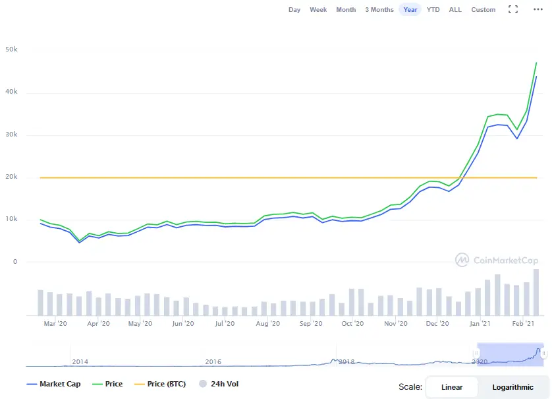This screenshot has width=552, height=399.
Task: Click the left handle of range navigator
Action: point(476,353)
